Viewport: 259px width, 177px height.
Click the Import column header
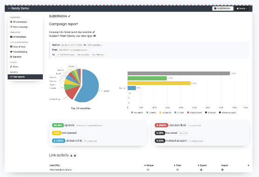(225, 165)
